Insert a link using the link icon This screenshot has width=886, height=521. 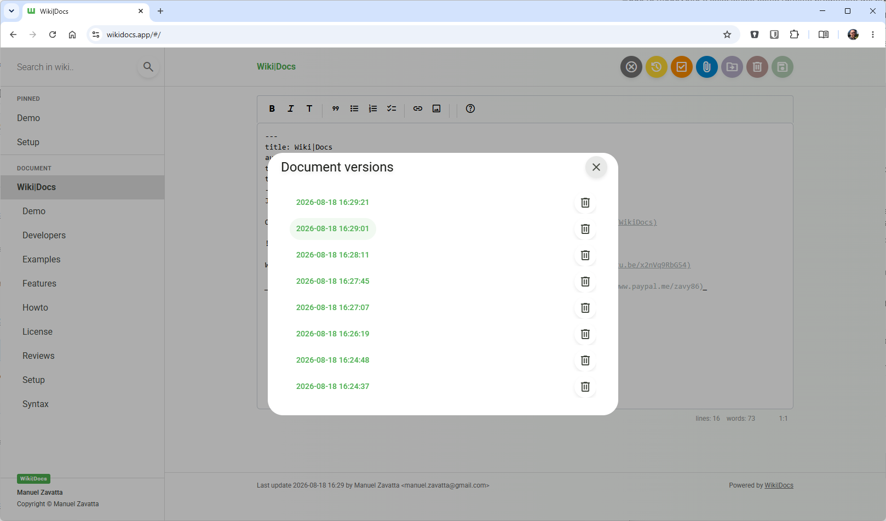pos(418,108)
